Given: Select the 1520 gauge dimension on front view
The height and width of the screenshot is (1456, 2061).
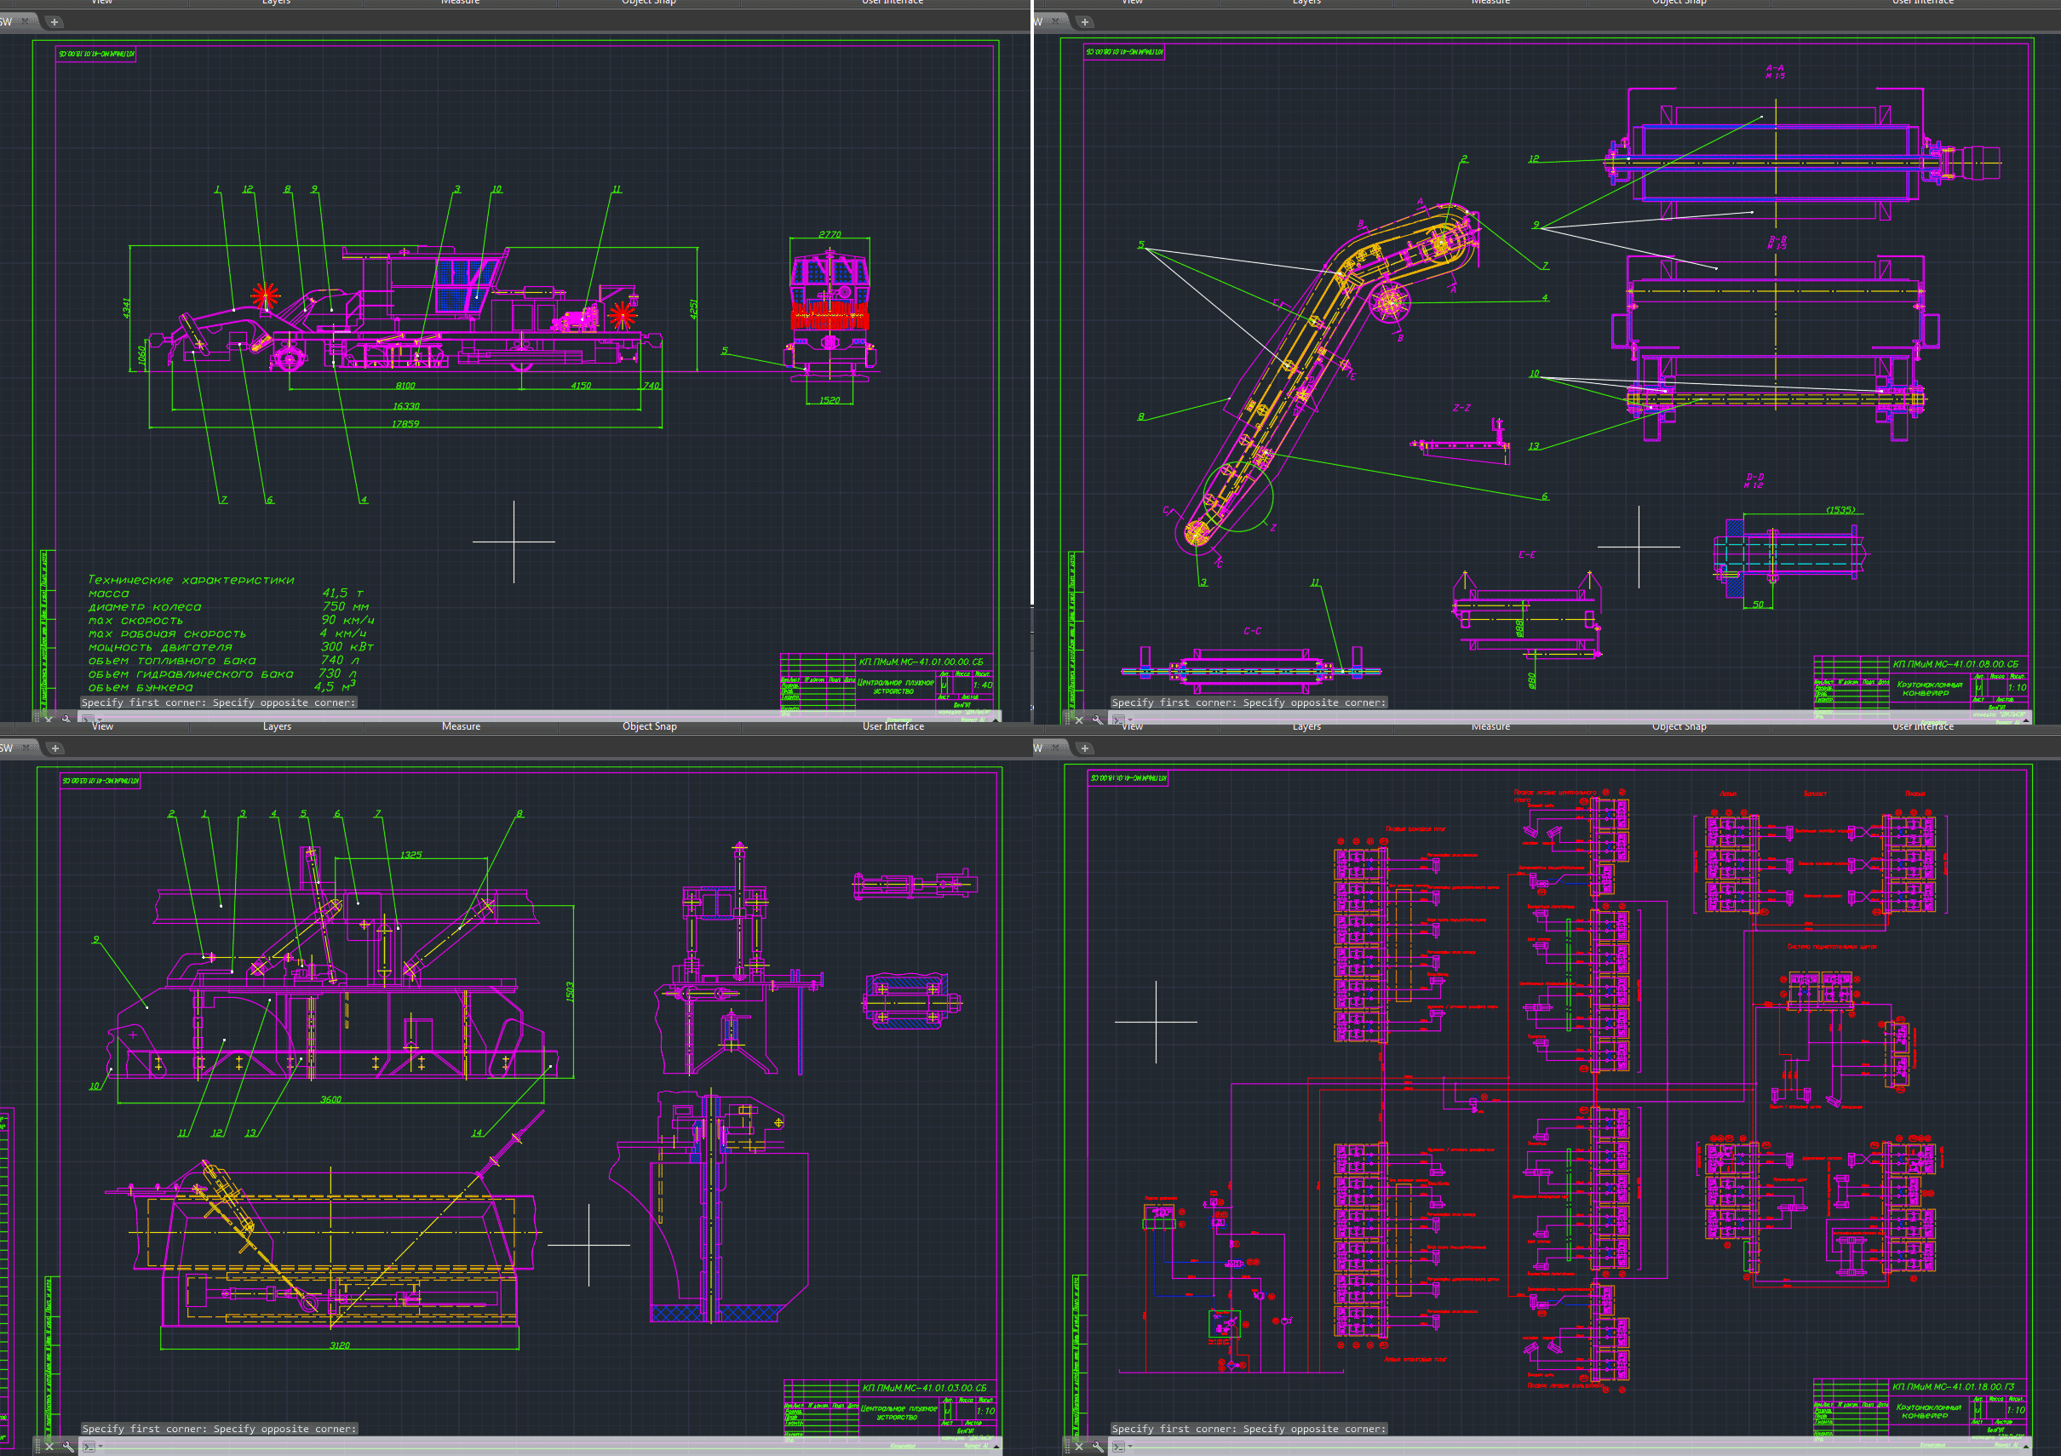Looking at the screenshot, I should point(830,400).
